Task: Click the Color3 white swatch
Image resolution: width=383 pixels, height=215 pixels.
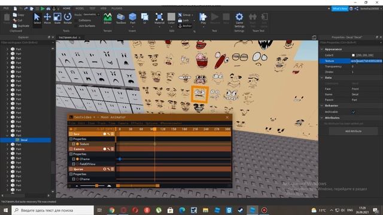Action: [353, 56]
